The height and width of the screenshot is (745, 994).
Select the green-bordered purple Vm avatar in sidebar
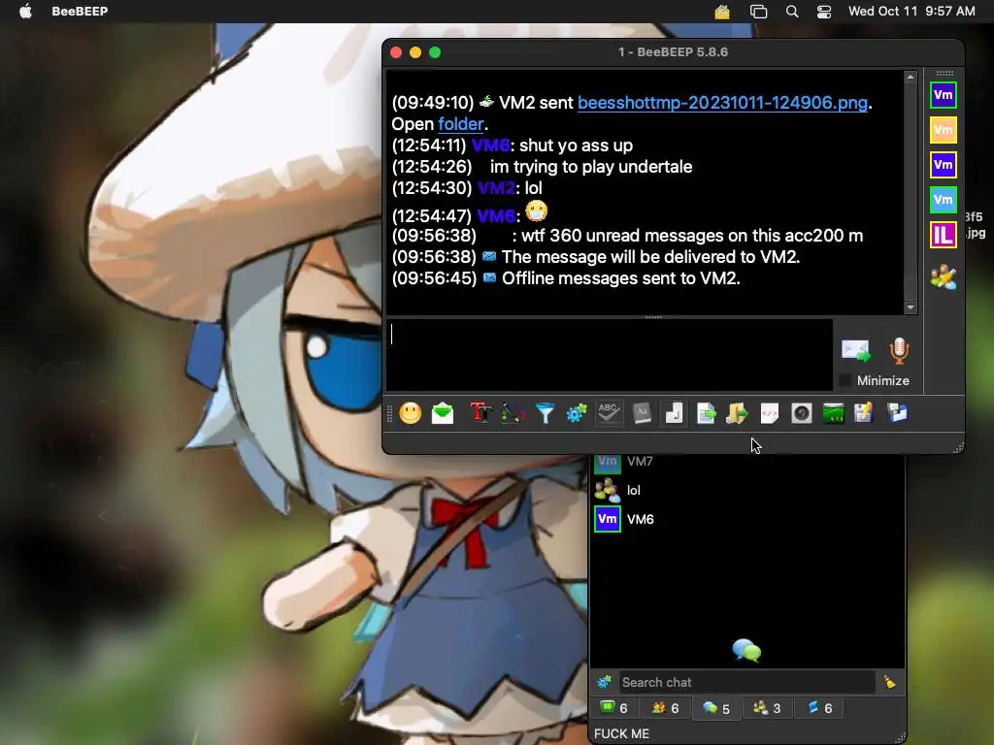pos(944,95)
